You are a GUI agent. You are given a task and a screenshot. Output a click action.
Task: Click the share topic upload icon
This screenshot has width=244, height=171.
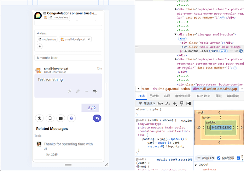coord(39,118)
